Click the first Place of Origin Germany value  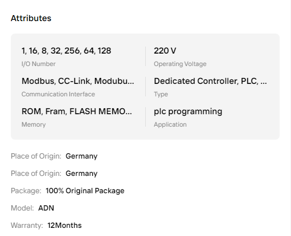[82, 156]
